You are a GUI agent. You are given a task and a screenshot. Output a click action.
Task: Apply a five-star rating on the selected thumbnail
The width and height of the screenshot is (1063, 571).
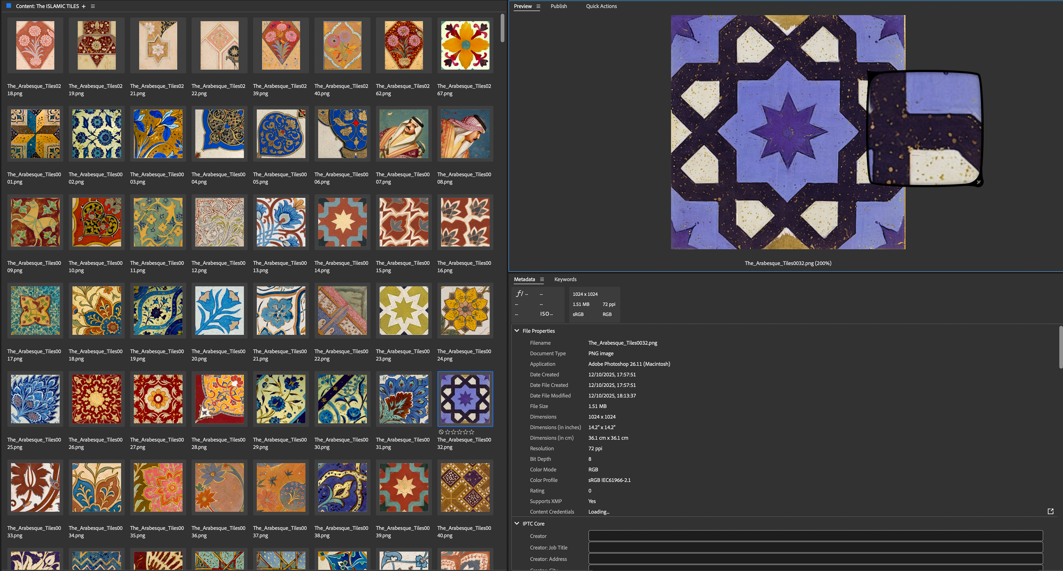click(471, 432)
